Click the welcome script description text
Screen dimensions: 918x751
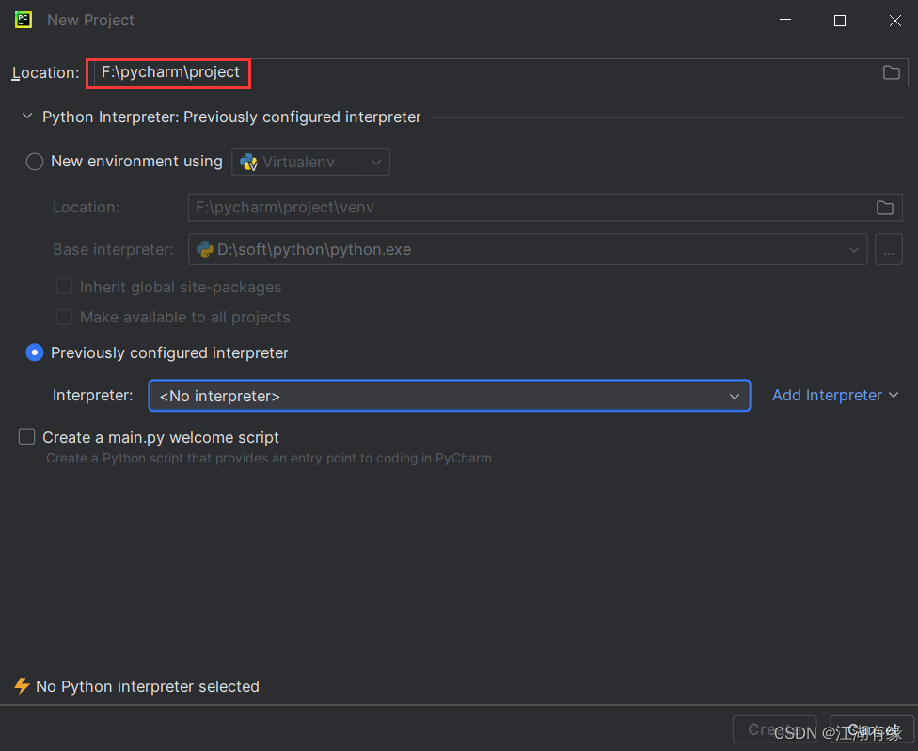[x=271, y=458]
